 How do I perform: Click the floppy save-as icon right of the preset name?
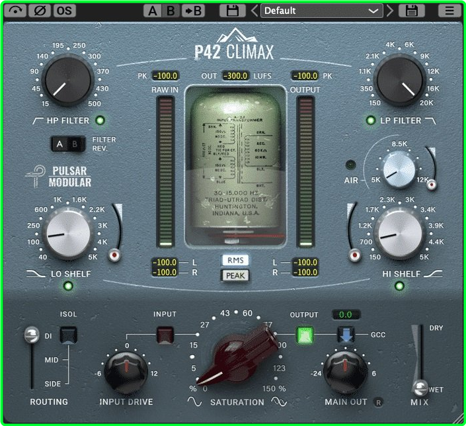412,11
